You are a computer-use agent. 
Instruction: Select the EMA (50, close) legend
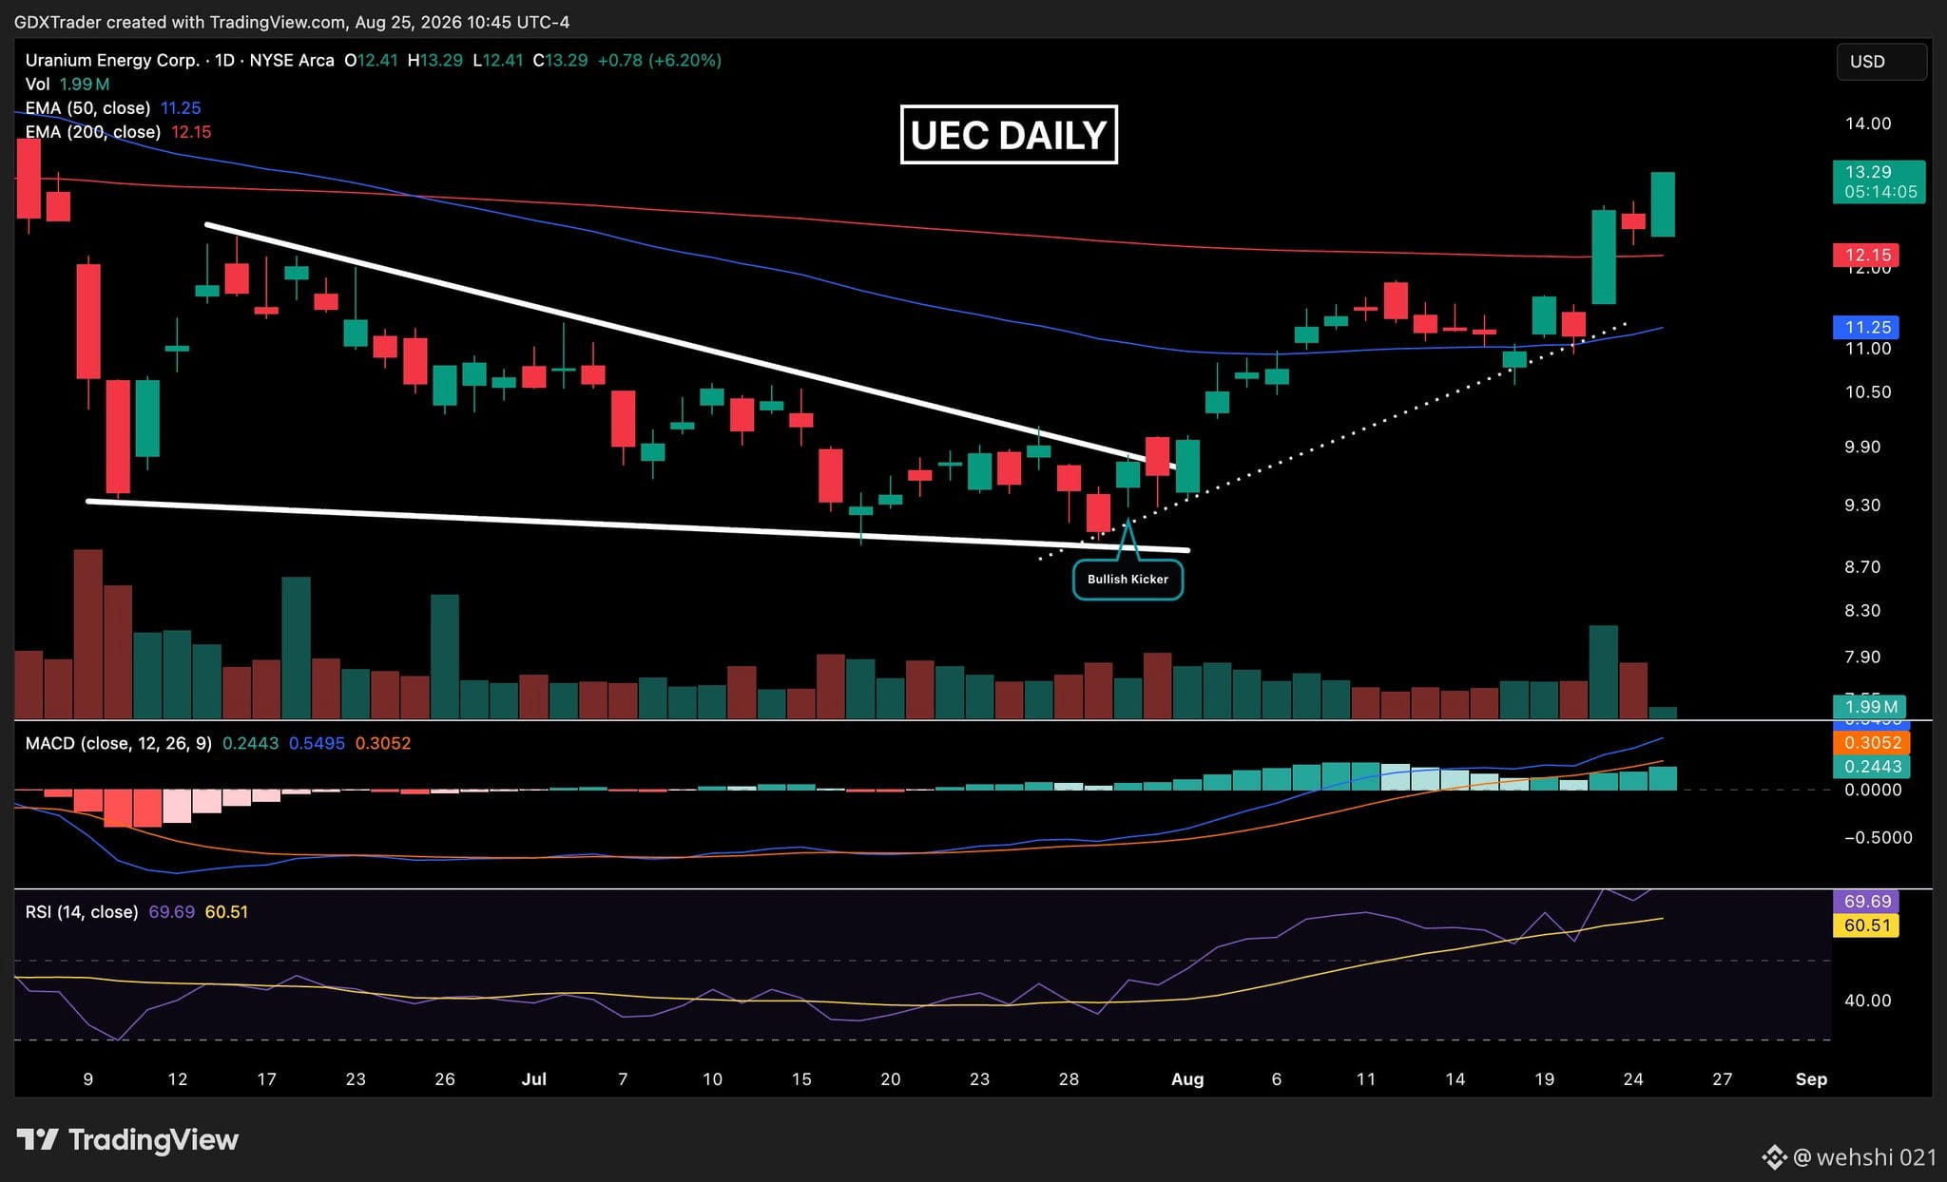(87, 108)
